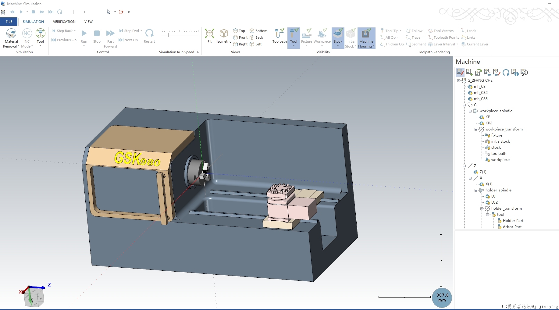Switch to the VERIFICATION tab
The image size is (559, 310).
(64, 22)
